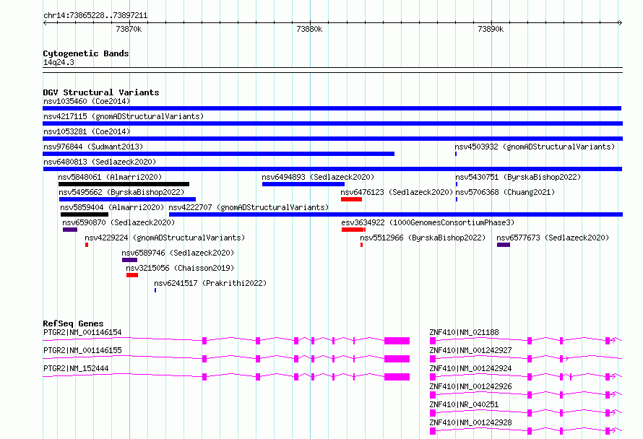Click the nsv5430751 (ByrskaBishop2022) label
The image size is (643, 439).
(518, 177)
